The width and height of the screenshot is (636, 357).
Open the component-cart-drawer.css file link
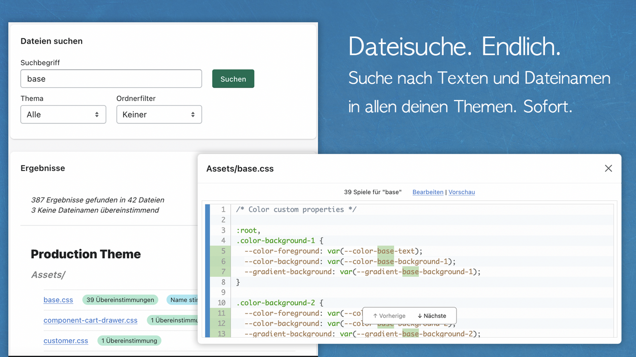click(x=90, y=320)
